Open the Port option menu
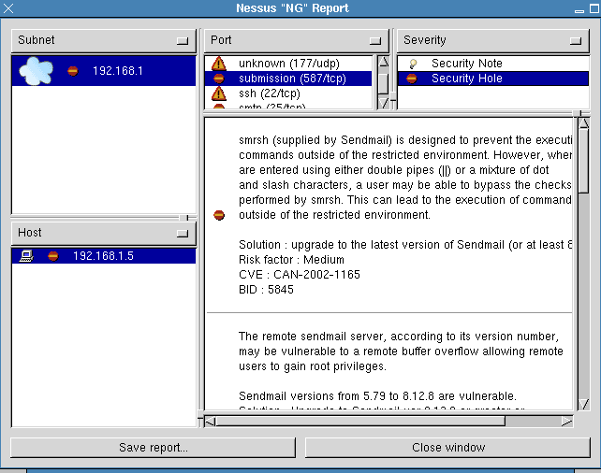The width and height of the screenshot is (601, 473). (296, 40)
